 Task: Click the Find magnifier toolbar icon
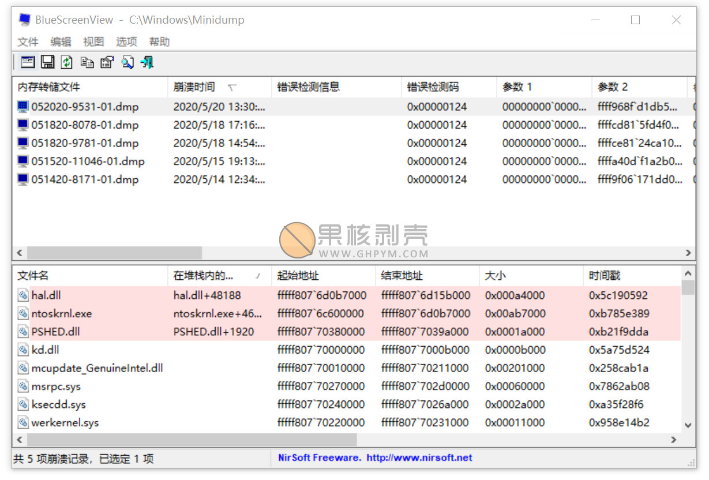pyautogui.click(x=127, y=62)
